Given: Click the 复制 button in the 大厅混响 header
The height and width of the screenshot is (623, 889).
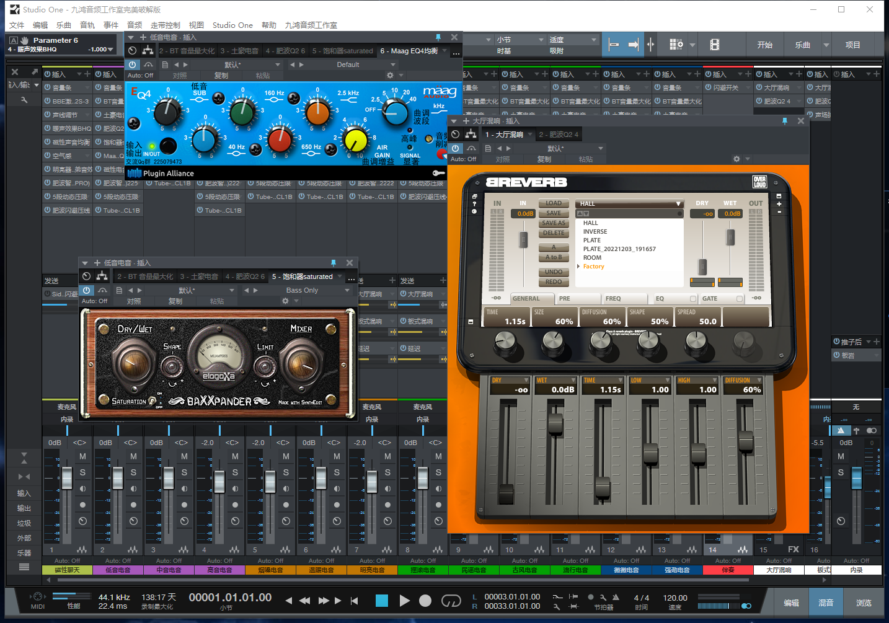Looking at the screenshot, I should pyautogui.click(x=543, y=159).
